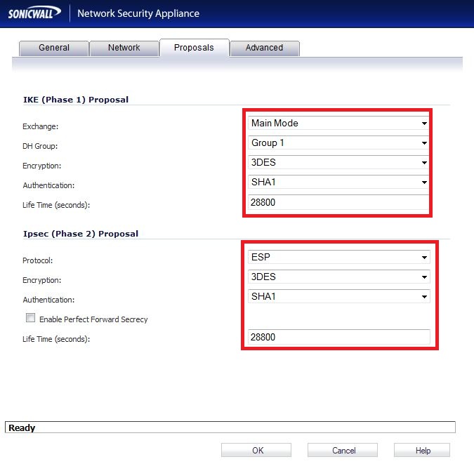Click the Phase 2 Life Time field
Viewport: 474px width, 464px height.
click(x=339, y=338)
